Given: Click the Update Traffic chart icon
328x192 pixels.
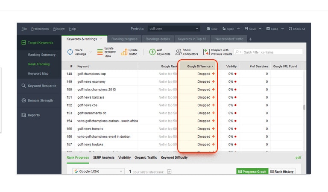Looking at the screenshot, I should tap(124, 52).
